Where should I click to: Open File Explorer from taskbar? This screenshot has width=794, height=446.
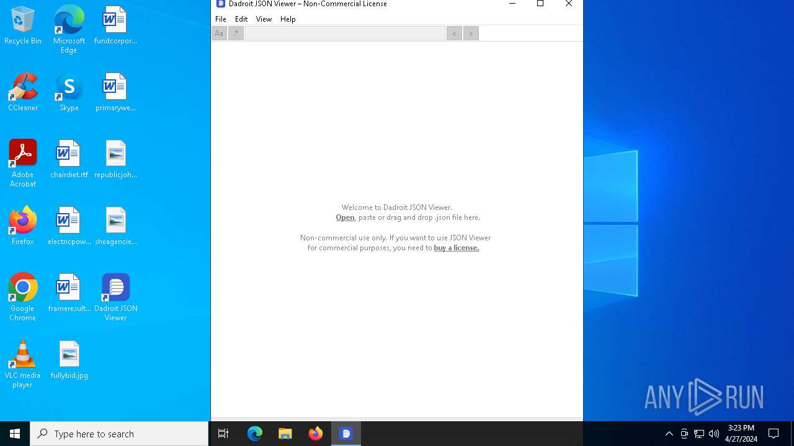coord(285,434)
